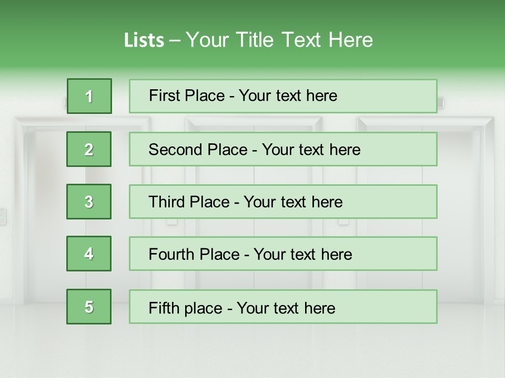Click elevator call button between middle and right doors

coord(344,222)
